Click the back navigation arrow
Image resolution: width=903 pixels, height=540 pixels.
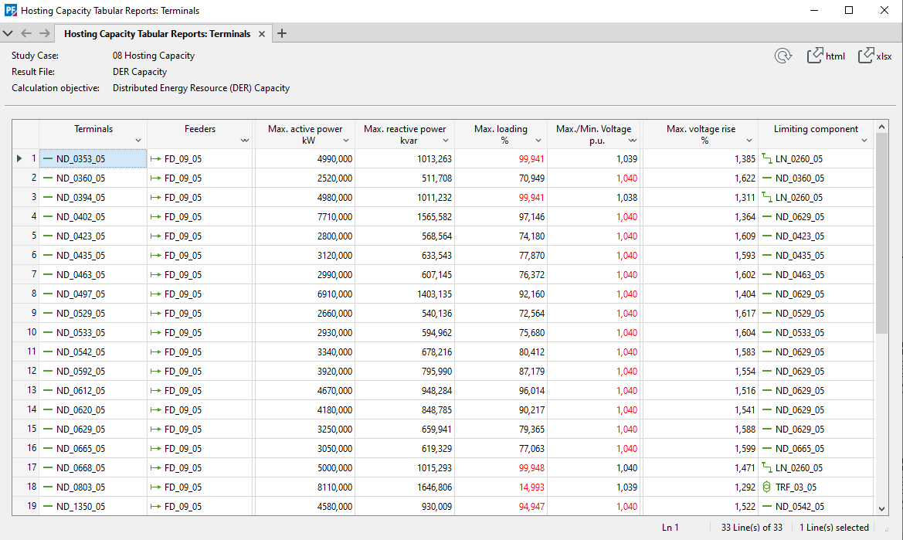[x=26, y=33]
